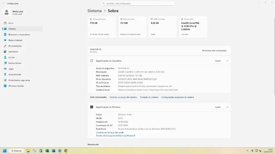
Task: Click the info icon beside Especificações do dispositivo
Action: click(x=91, y=61)
